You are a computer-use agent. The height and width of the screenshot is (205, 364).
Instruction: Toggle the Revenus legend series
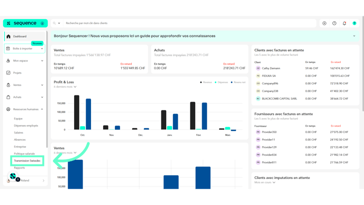click(x=206, y=82)
